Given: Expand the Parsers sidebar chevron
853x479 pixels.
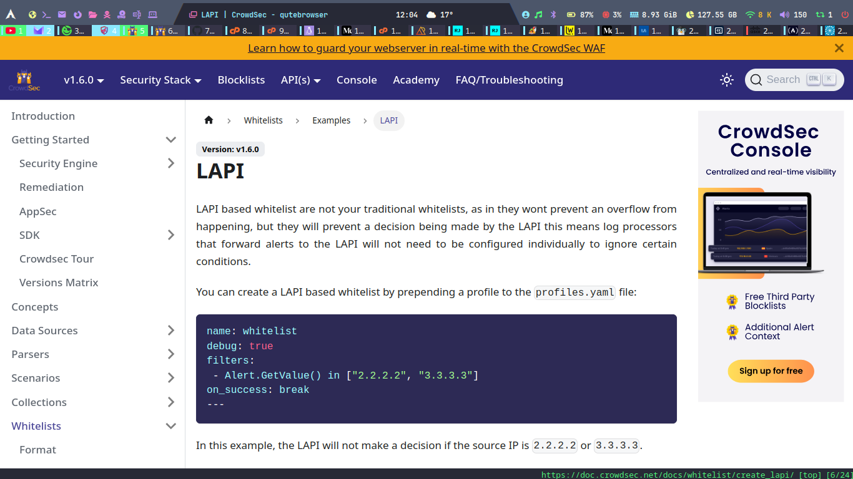Looking at the screenshot, I should [x=170, y=354].
